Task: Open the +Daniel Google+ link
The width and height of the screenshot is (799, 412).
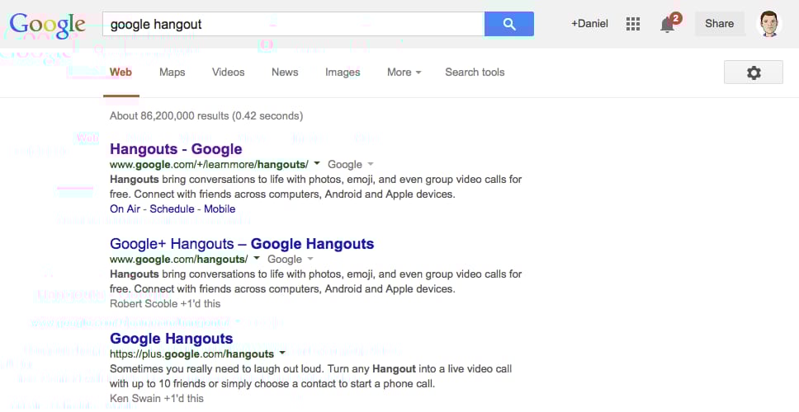Action: pos(589,23)
